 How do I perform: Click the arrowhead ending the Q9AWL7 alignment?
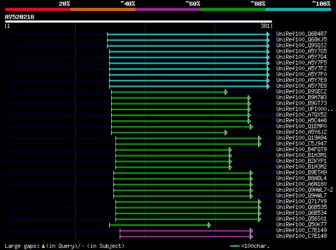coord(251,196)
